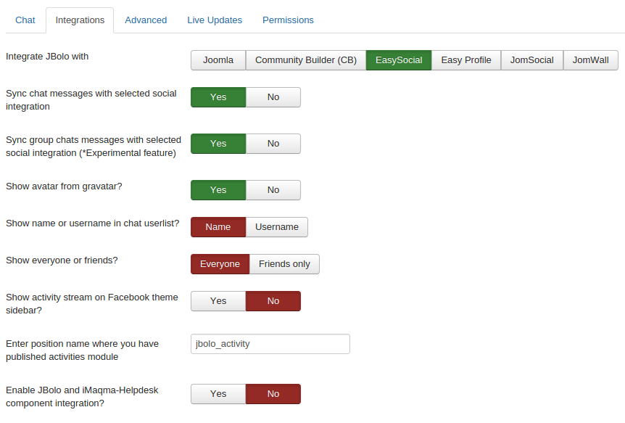Show Username in chat userlist
The width and height of the screenshot is (625, 423).
click(277, 227)
